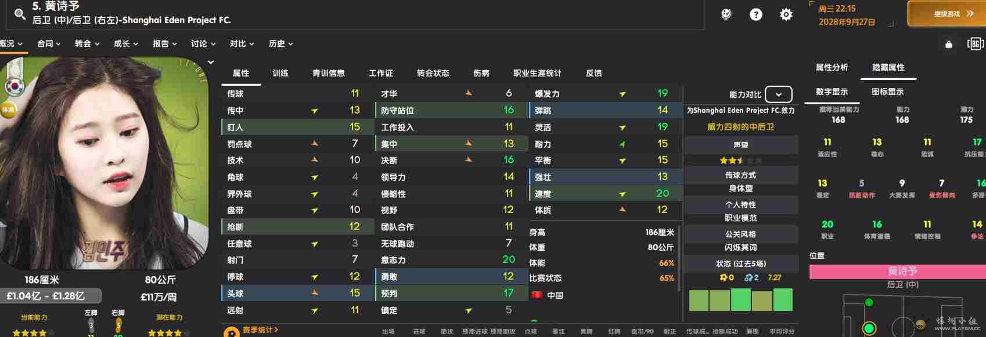Expand the 合同 contract menu

pyautogui.click(x=49, y=43)
